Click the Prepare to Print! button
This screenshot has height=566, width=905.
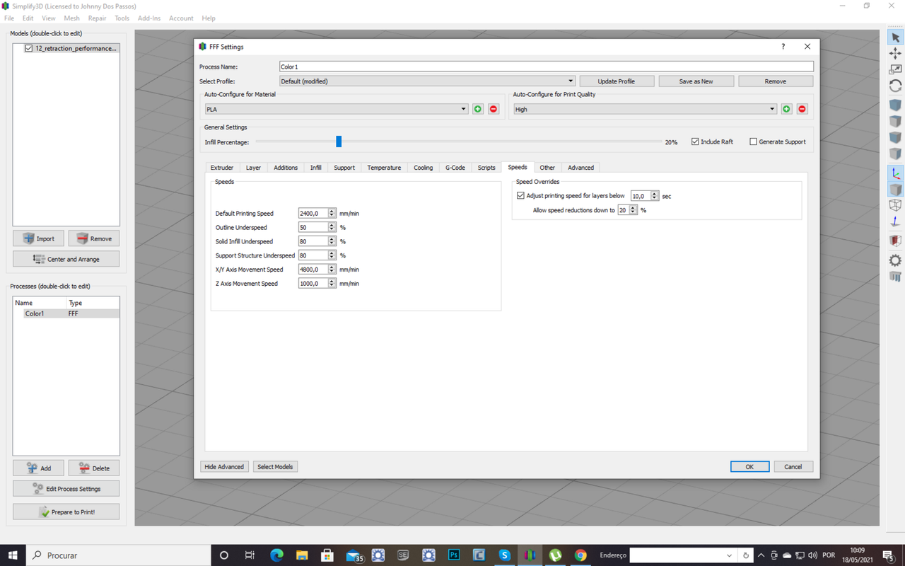(x=66, y=512)
